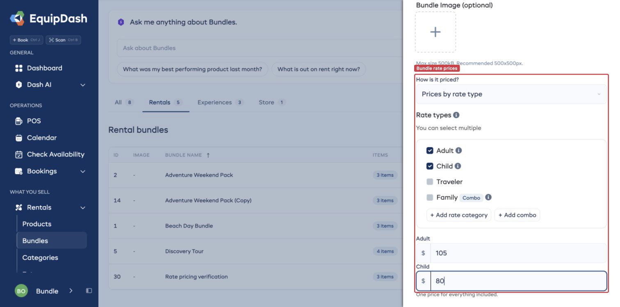Open the Dashboard grid icon
The height and width of the screenshot is (307, 620).
pos(19,68)
